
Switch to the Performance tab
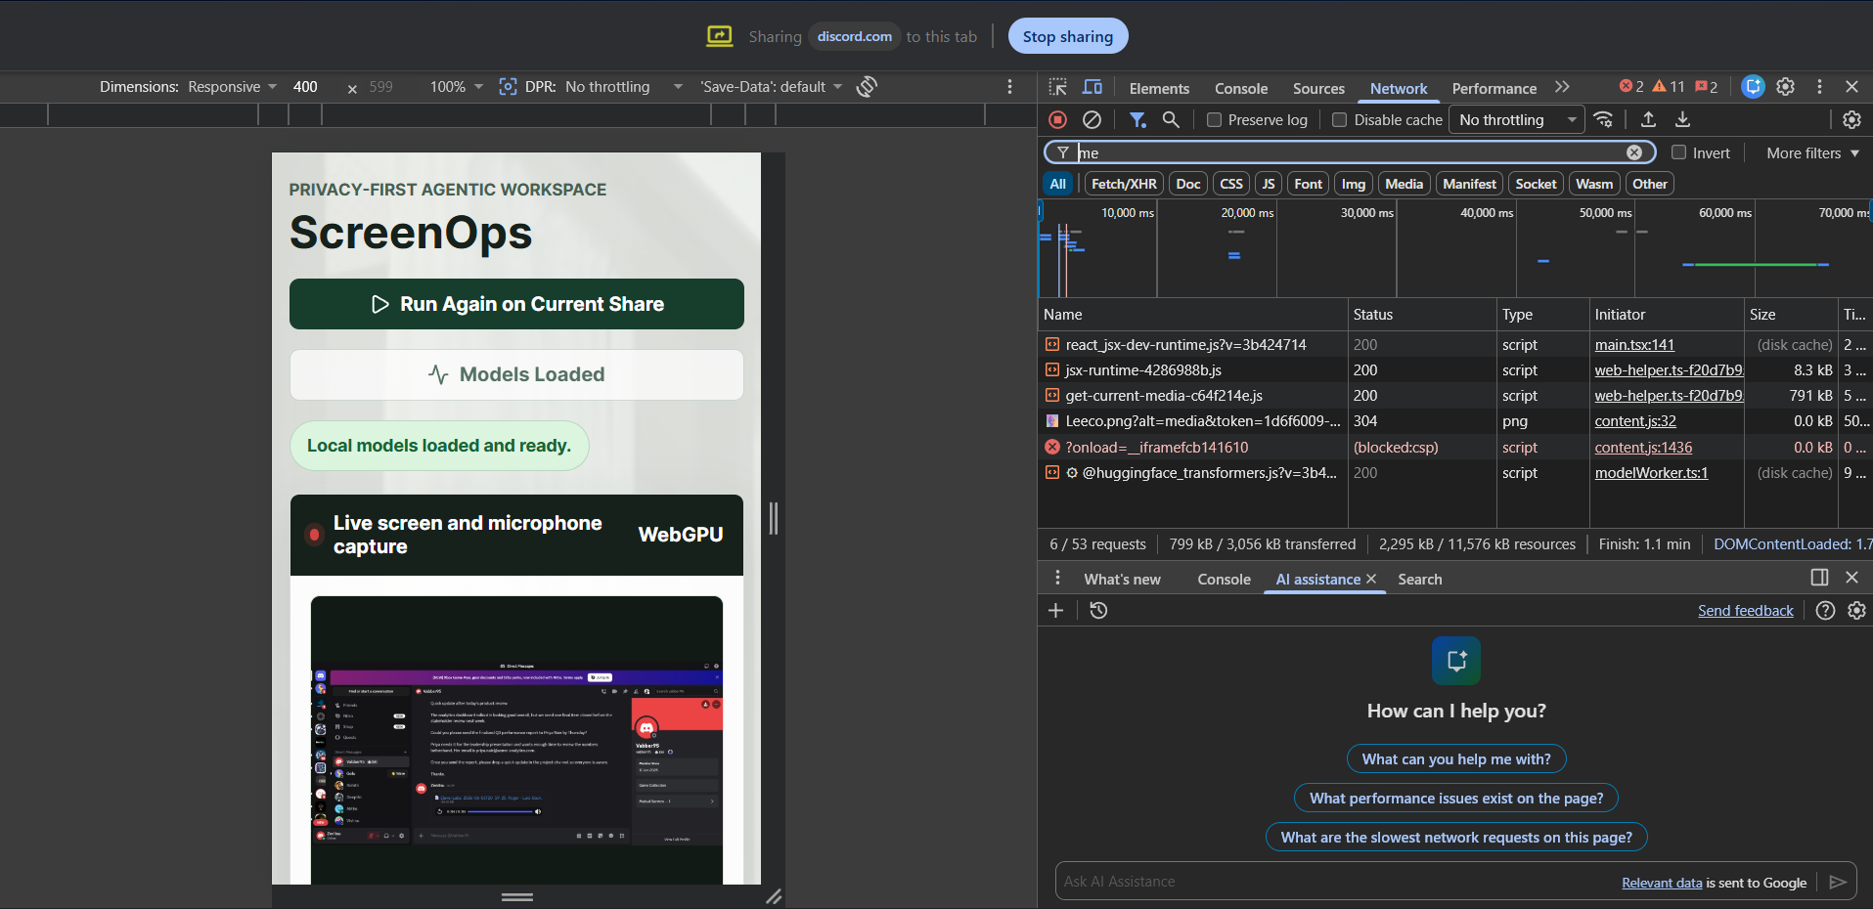[x=1494, y=88]
